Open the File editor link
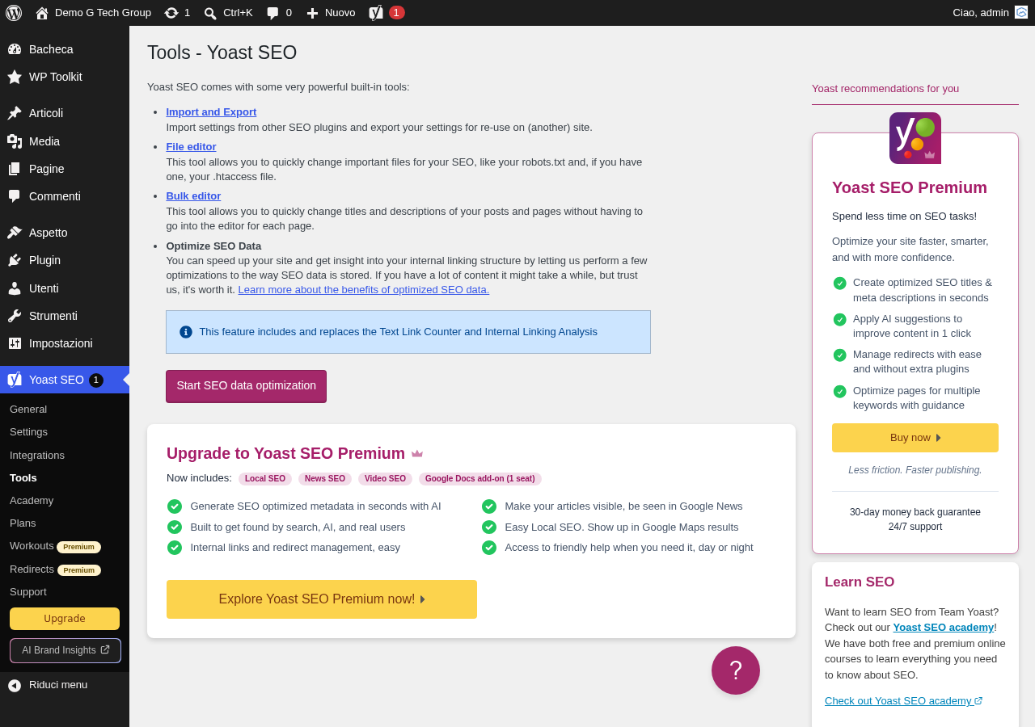This screenshot has width=1035, height=727. click(191, 147)
